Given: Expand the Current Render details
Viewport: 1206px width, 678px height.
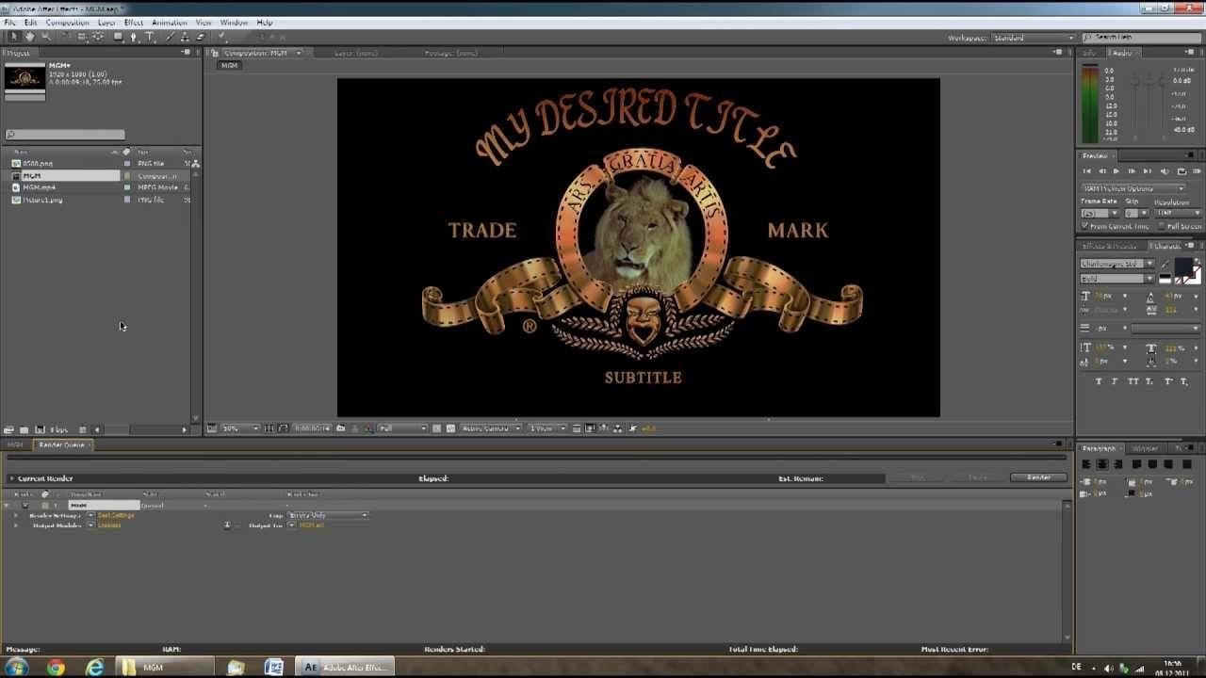Looking at the screenshot, I should coord(12,478).
